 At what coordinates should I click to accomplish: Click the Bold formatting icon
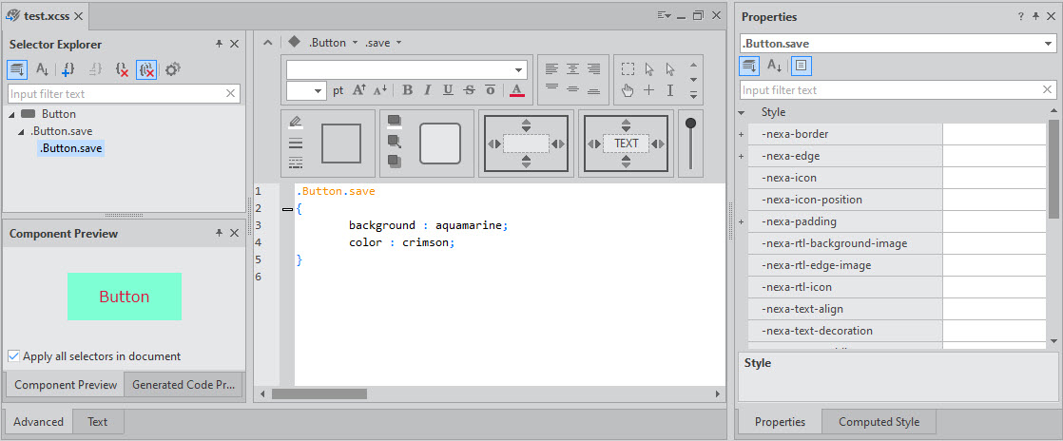pos(407,90)
